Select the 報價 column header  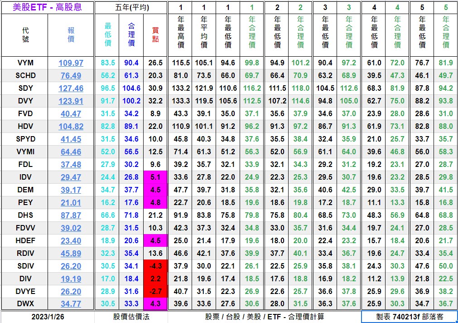coord(71,35)
